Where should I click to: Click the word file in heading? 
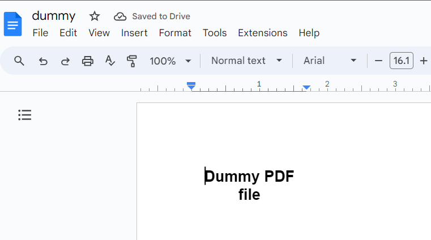pos(249,194)
